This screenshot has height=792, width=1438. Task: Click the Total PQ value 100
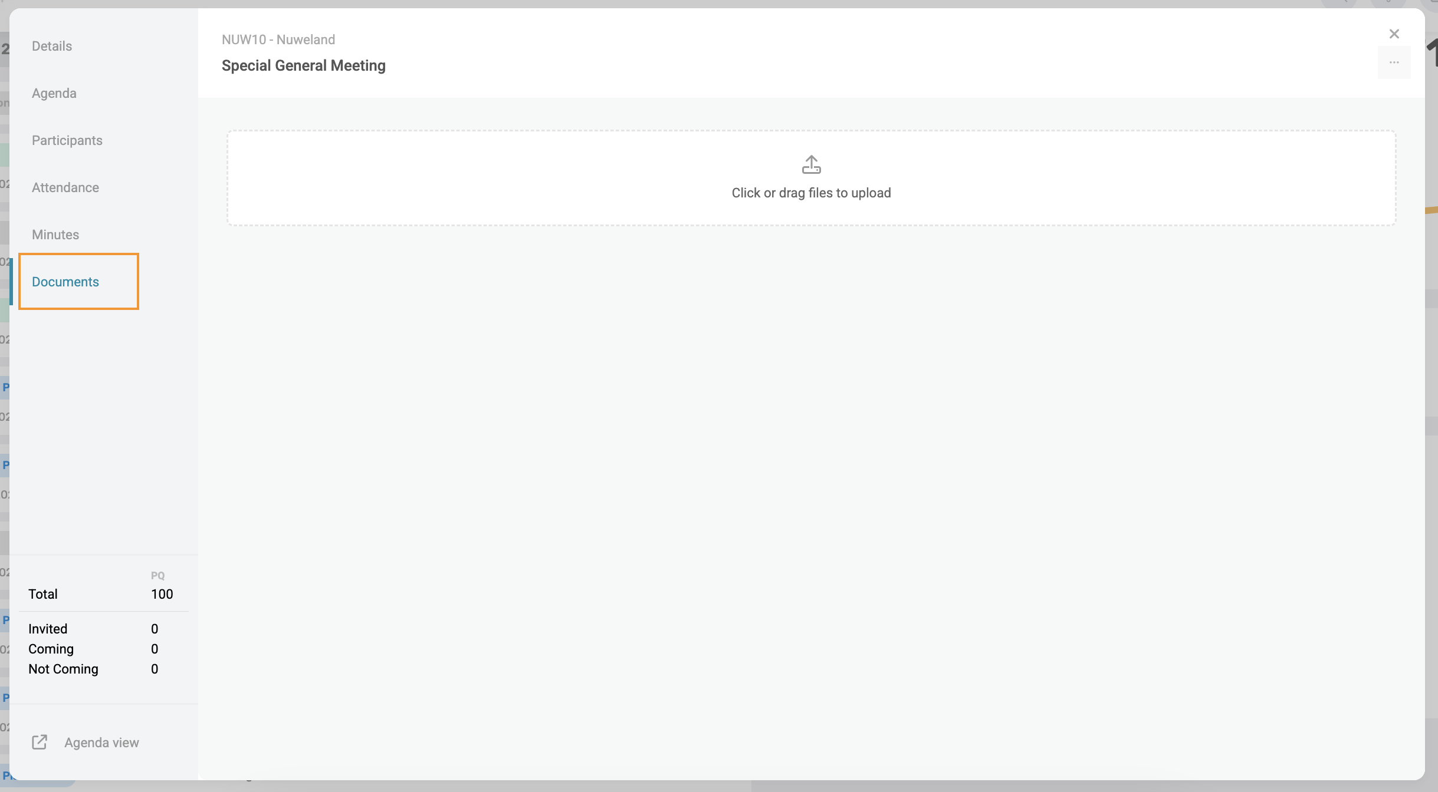click(x=162, y=594)
